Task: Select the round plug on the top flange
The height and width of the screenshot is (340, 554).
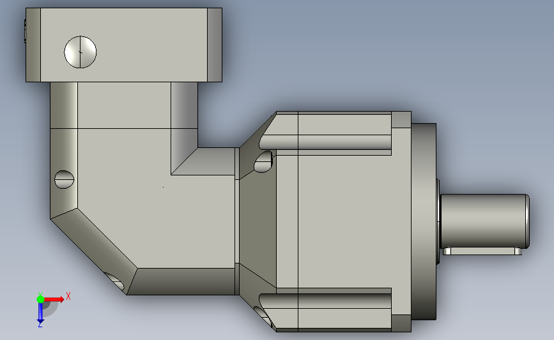Action: (x=81, y=52)
